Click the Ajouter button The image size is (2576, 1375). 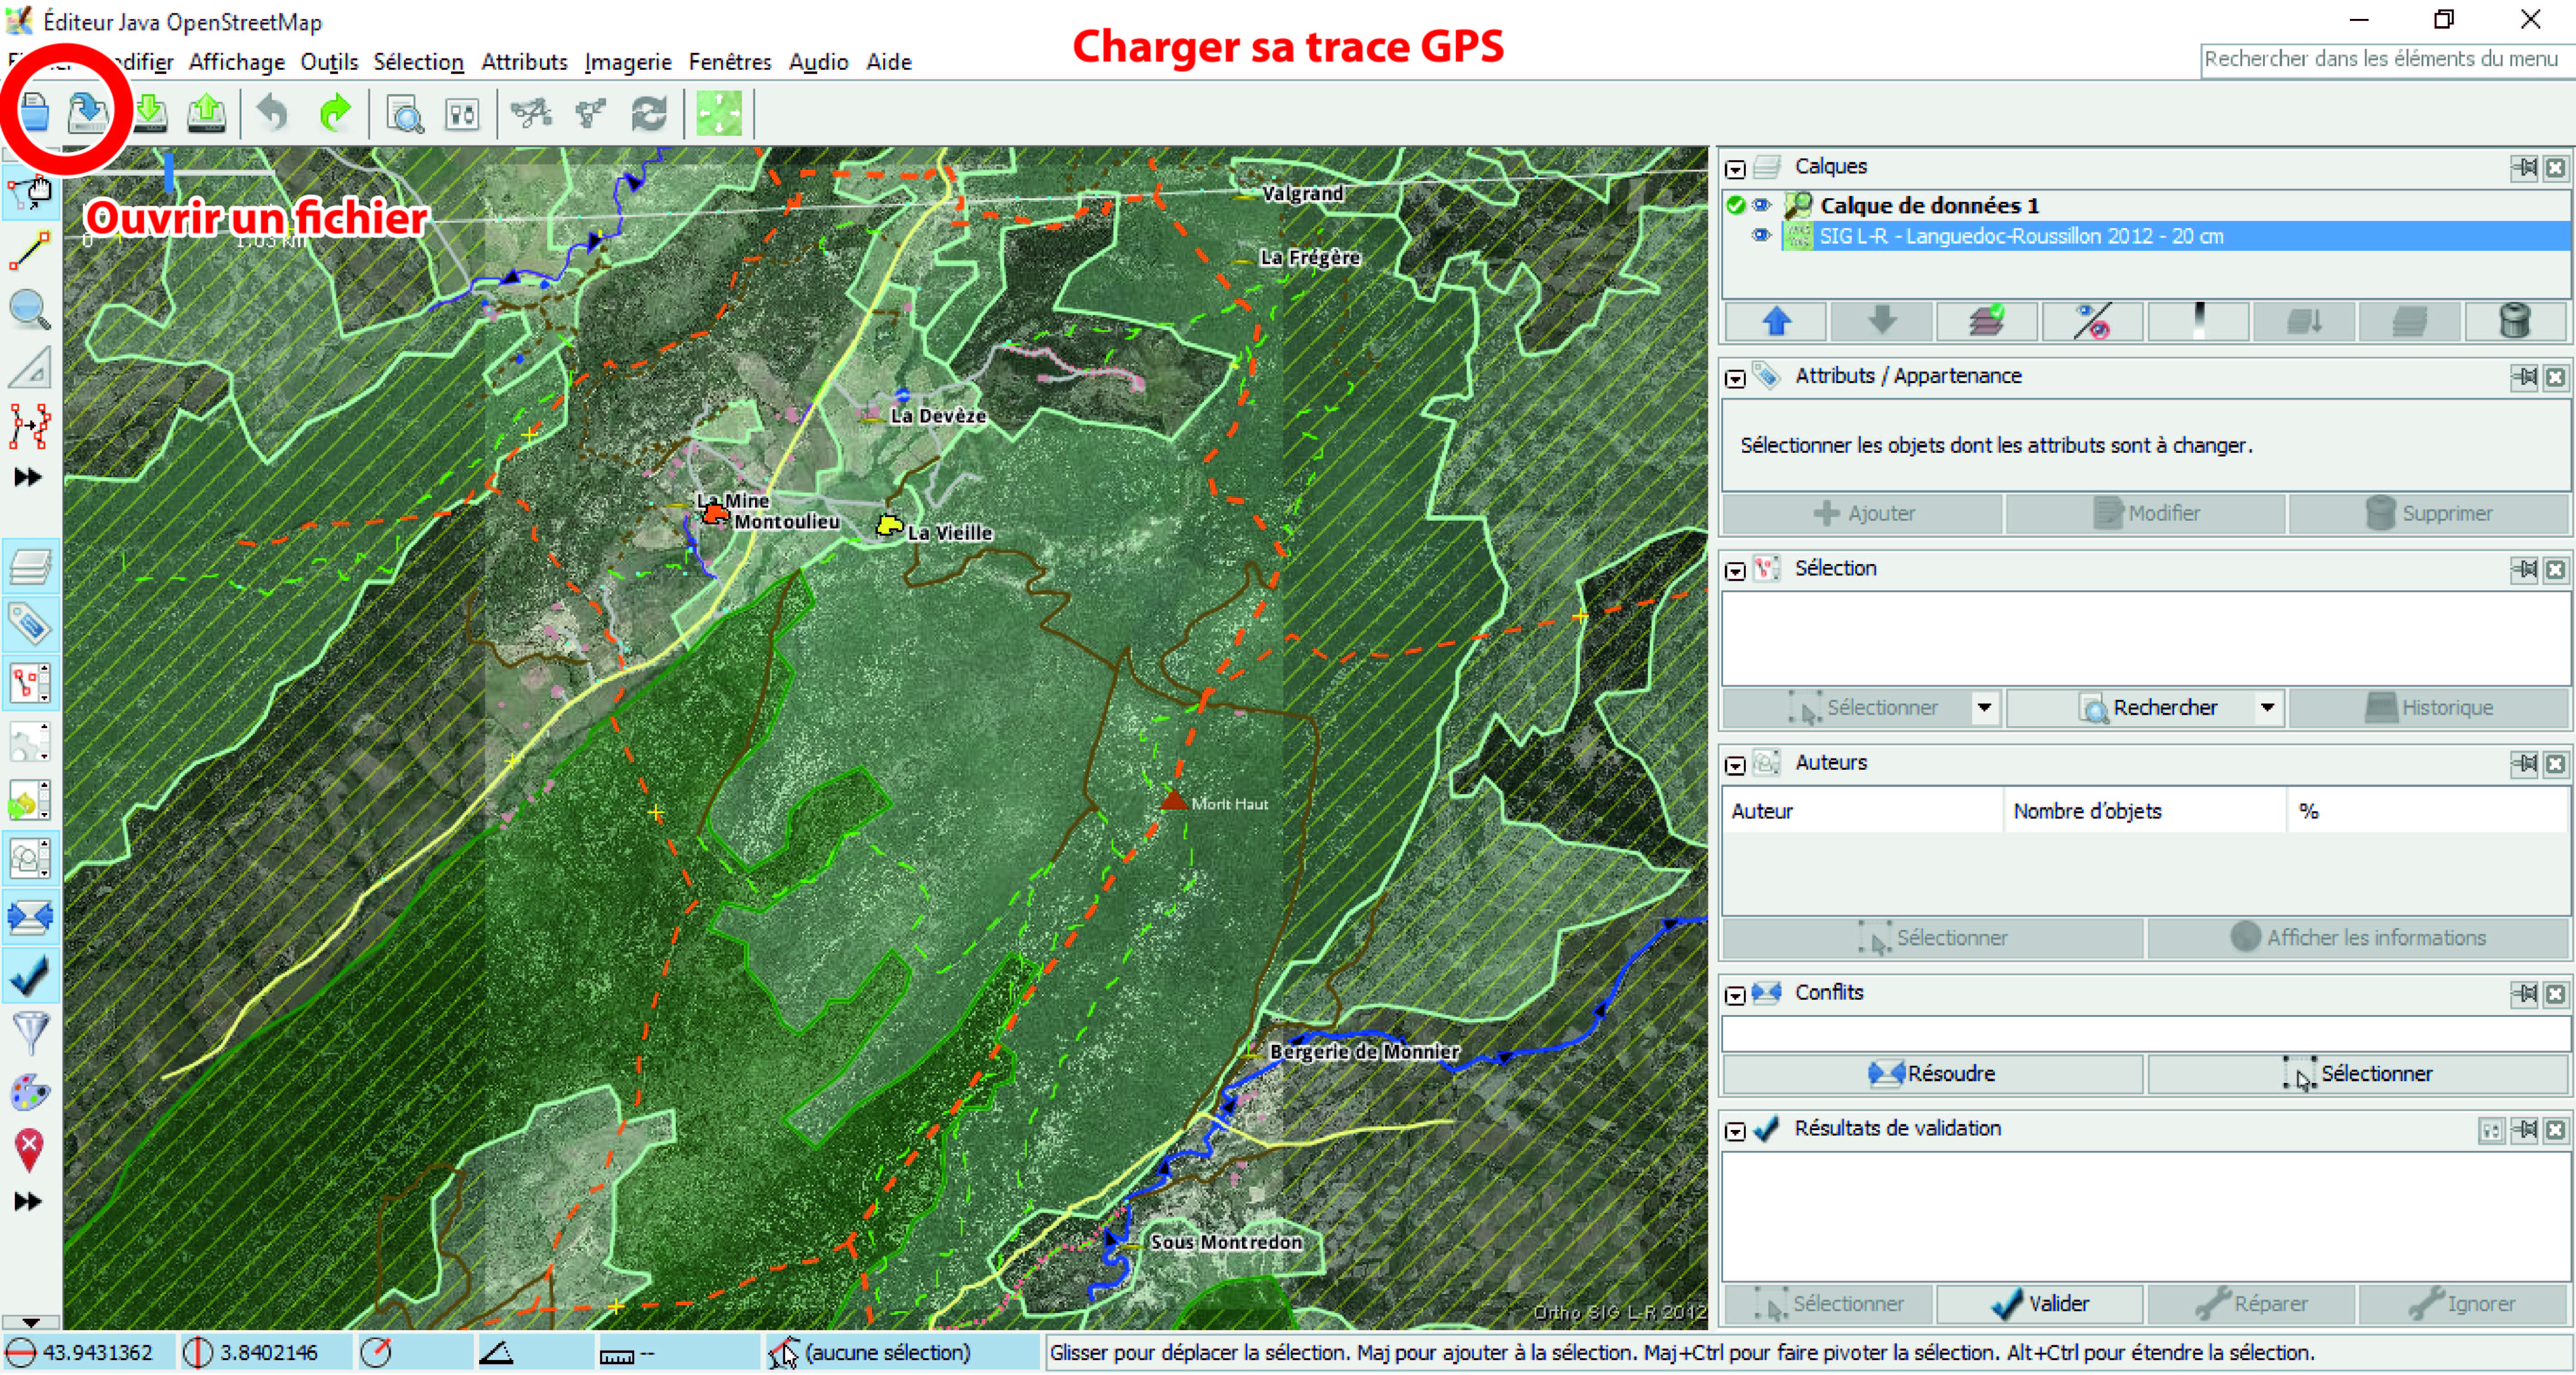coord(1863,513)
